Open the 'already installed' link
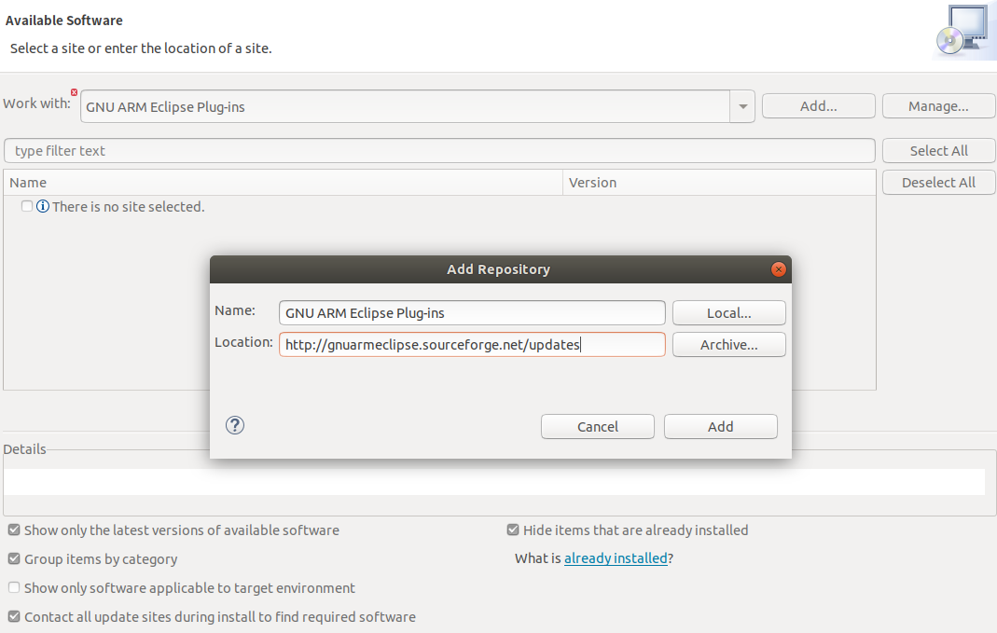This screenshot has width=997, height=633. click(x=616, y=558)
